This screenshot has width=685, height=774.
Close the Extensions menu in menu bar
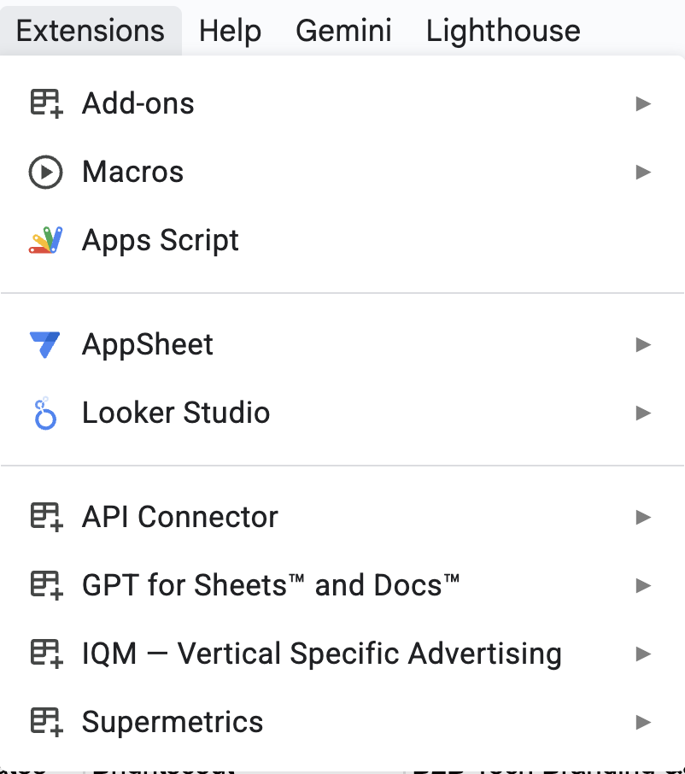point(91,31)
